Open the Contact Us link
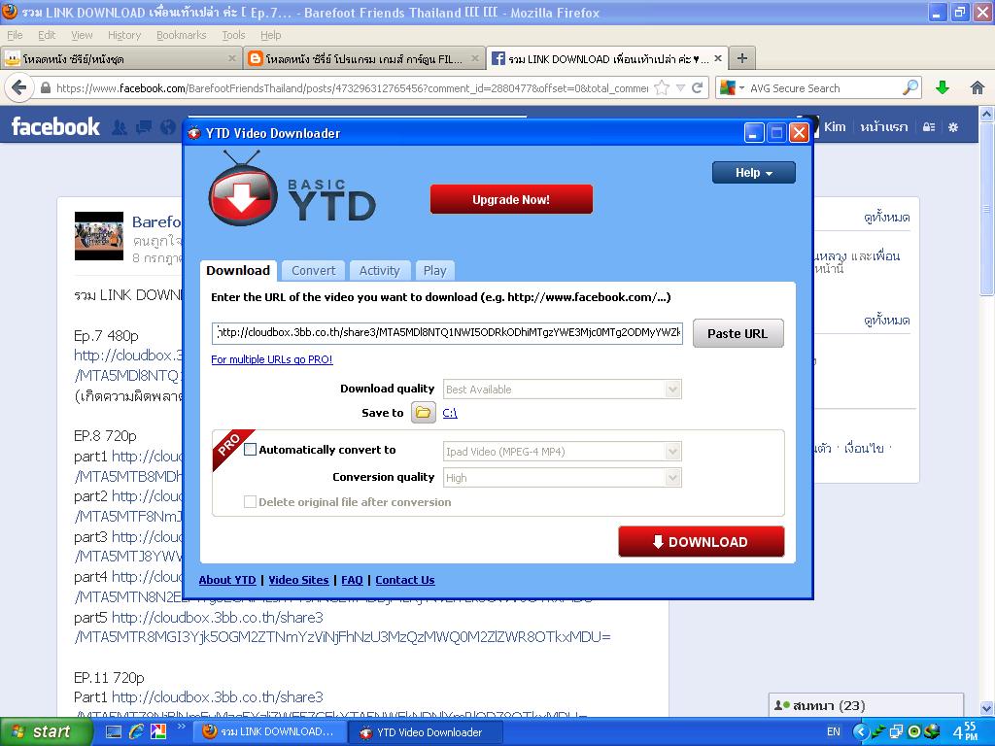995x746 pixels. tap(405, 580)
